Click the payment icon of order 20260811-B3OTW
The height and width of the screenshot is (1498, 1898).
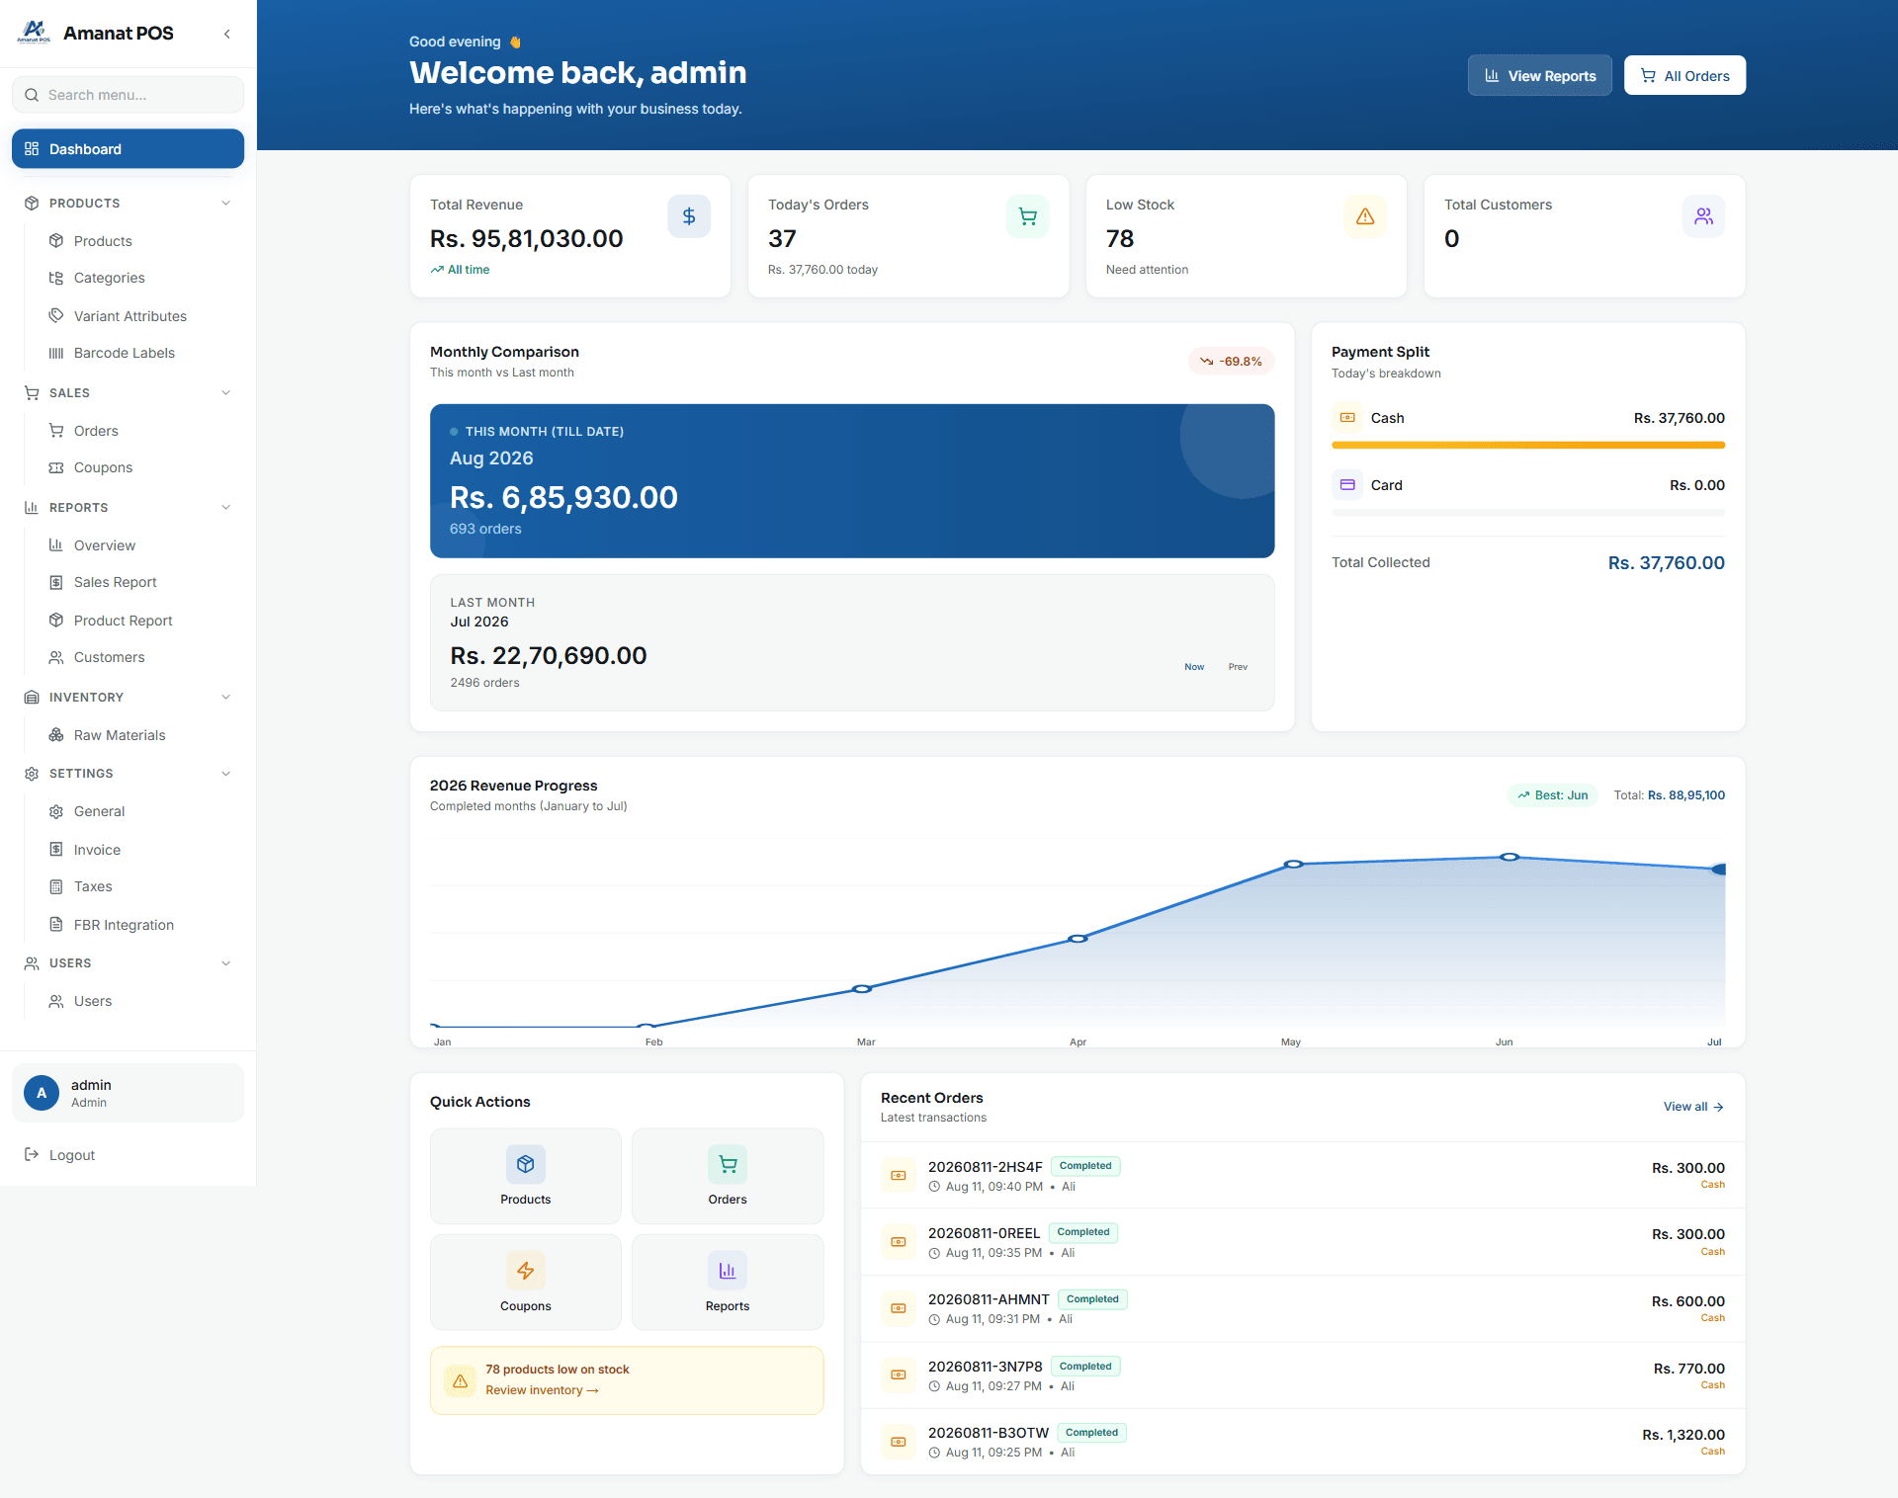899,1442
